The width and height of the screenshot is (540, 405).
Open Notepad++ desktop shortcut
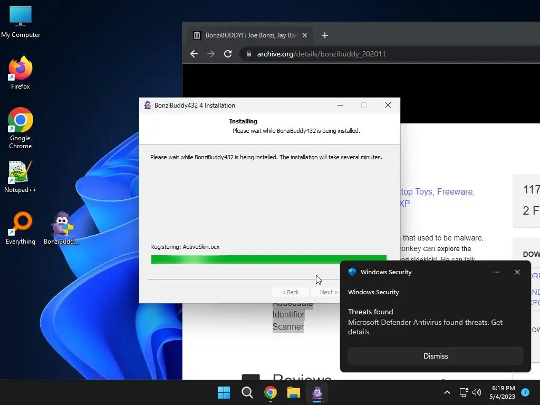tap(21, 176)
